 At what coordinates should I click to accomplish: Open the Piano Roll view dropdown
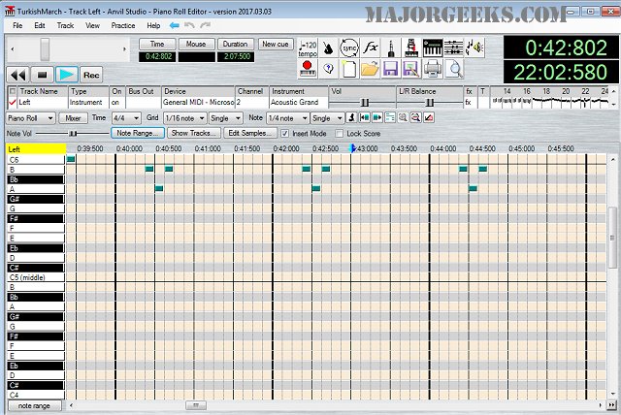pyautogui.click(x=30, y=118)
